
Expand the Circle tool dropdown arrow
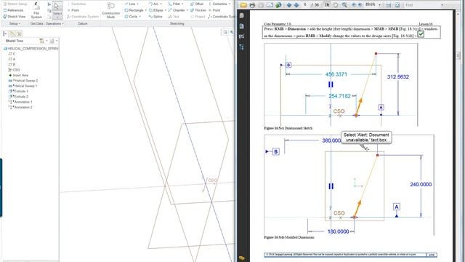click(x=139, y=17)
